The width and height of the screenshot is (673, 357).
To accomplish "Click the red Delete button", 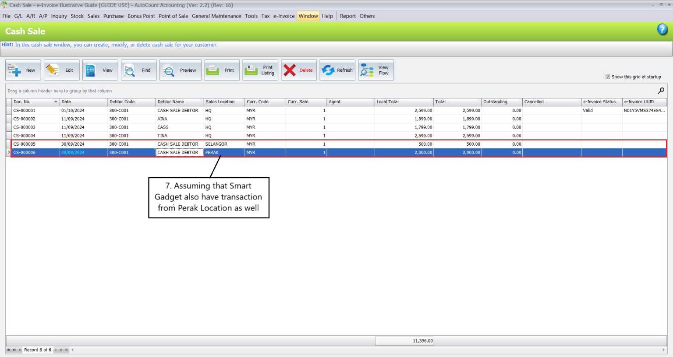I will pyautogui.click(x=299, y=70).
